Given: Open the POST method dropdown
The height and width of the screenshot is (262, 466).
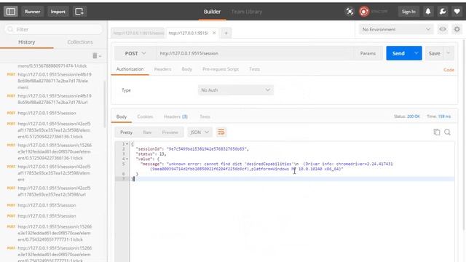Looking at the screenshot, I should click(x=135, y=53).
